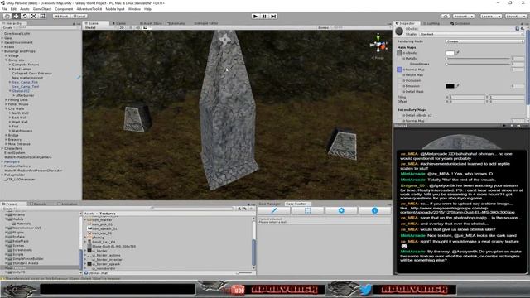Adjust the Metallic slider
Image resolution: width=530 pixels, height=298 pixels.
click(x=478, y=59)
